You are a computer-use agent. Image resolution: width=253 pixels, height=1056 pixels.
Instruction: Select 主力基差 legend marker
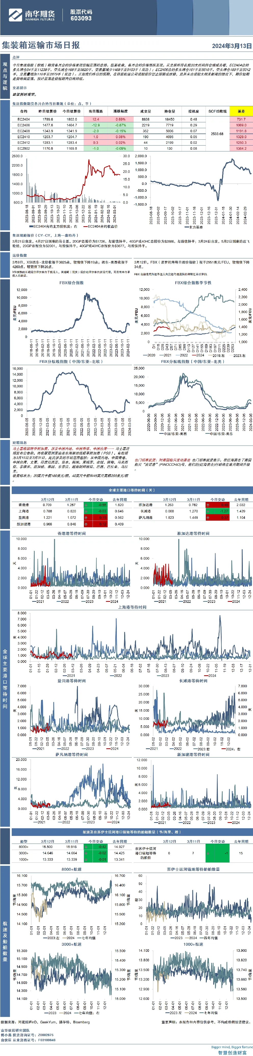point(186,227)
